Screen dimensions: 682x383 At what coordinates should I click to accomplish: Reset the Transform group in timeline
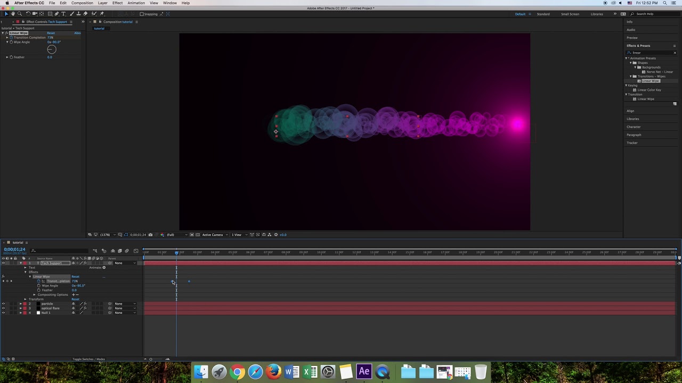pyautogui.click(x=75, y=299)
